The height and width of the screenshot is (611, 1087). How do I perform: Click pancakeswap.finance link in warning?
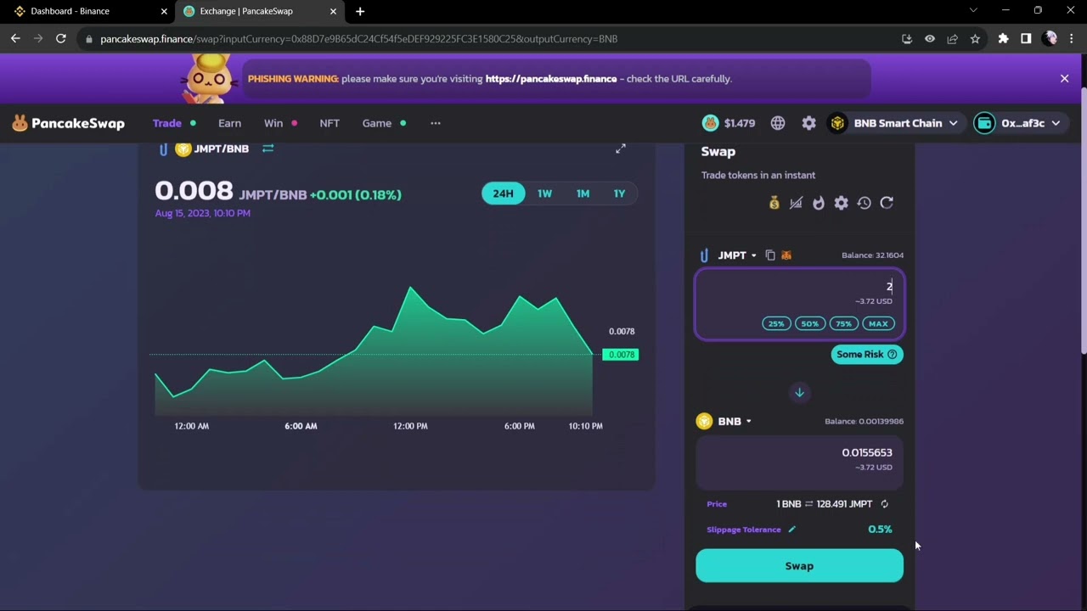pyautogui.click(x=551, y=79)
